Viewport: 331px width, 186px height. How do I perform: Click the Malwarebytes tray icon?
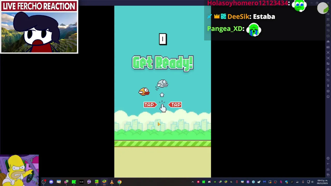(264, 182)
